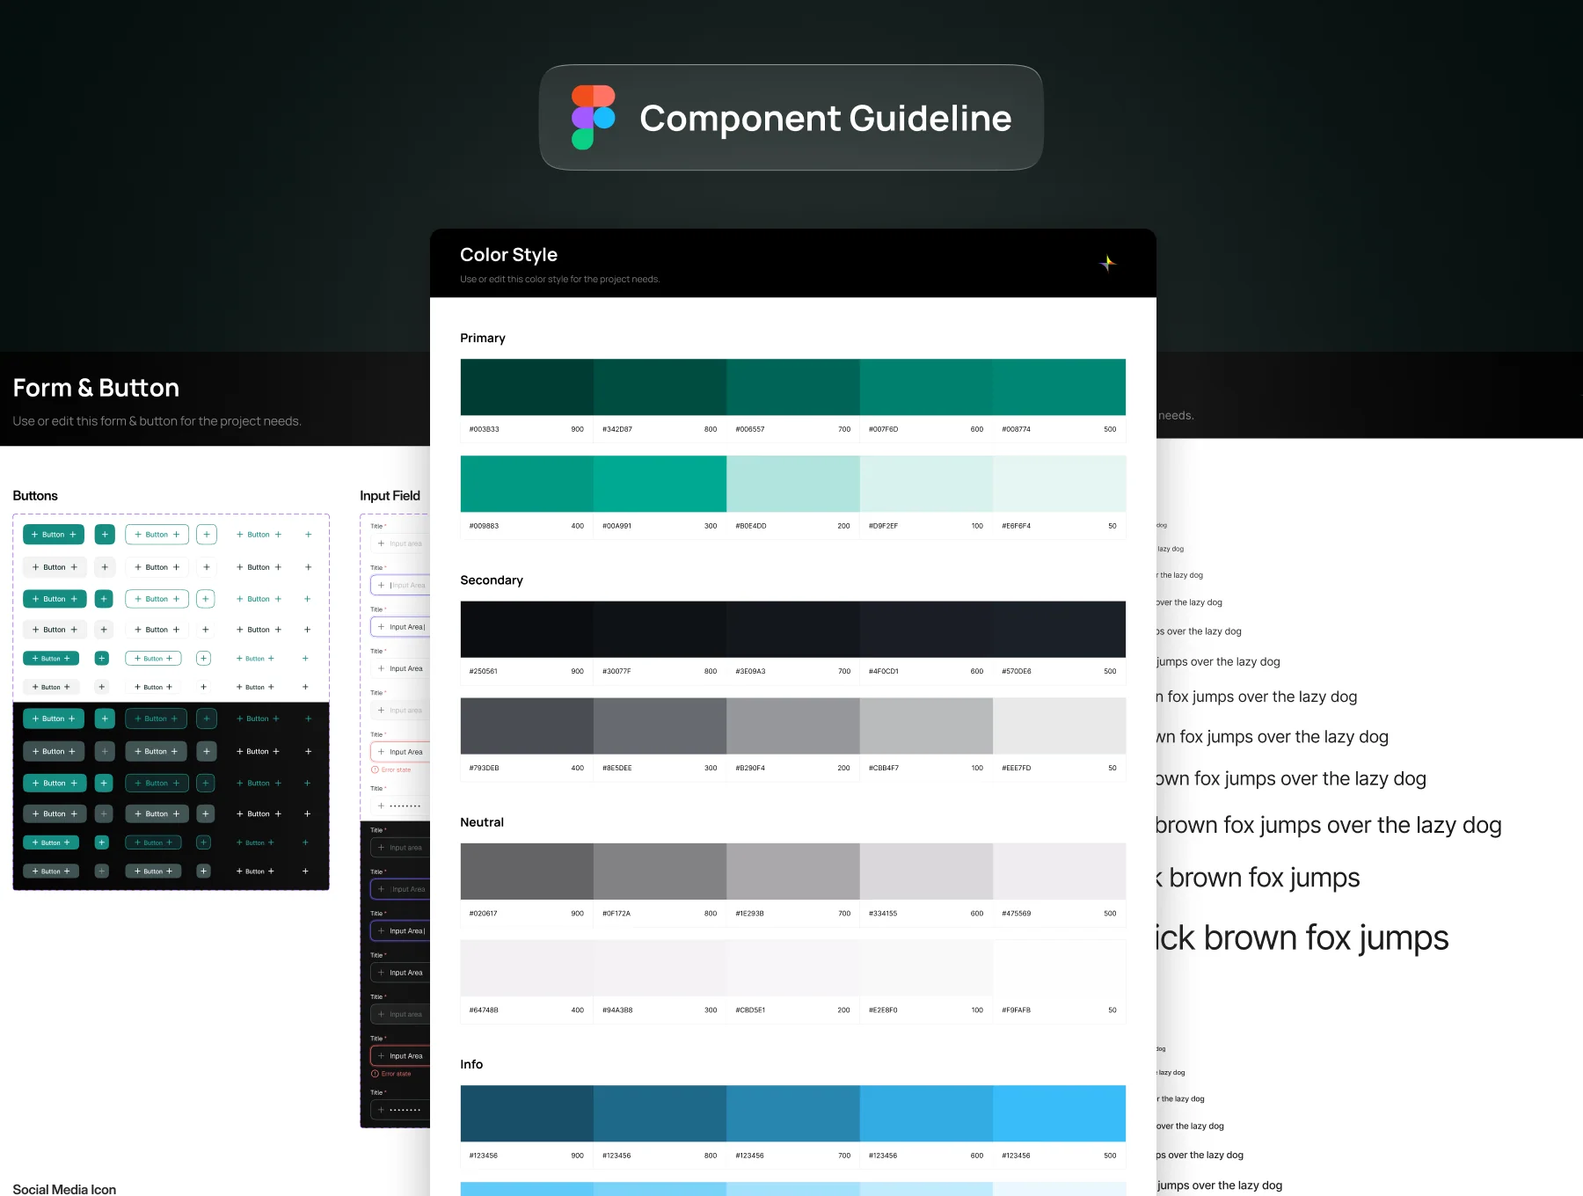
Task: Select the Primary 200 swatch #B0E4DD
Action: coord(793,484)
